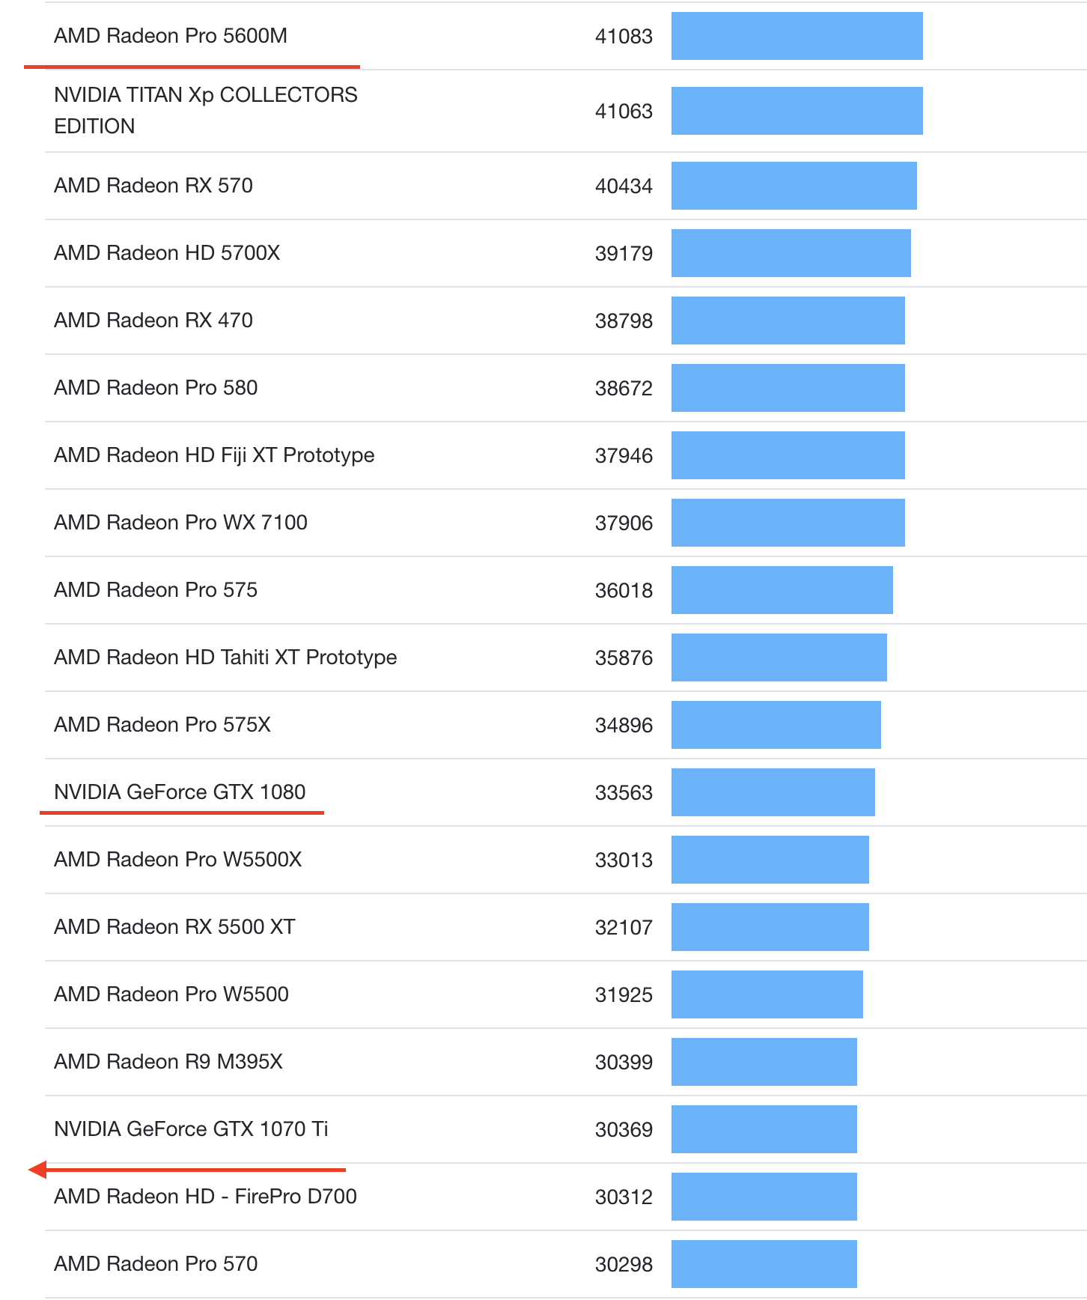Image resolution: width=1087 pixels, height=1300 pixels.
Task: Click the score value 33563
Action: pyautogui.click(x=624, y=793)
